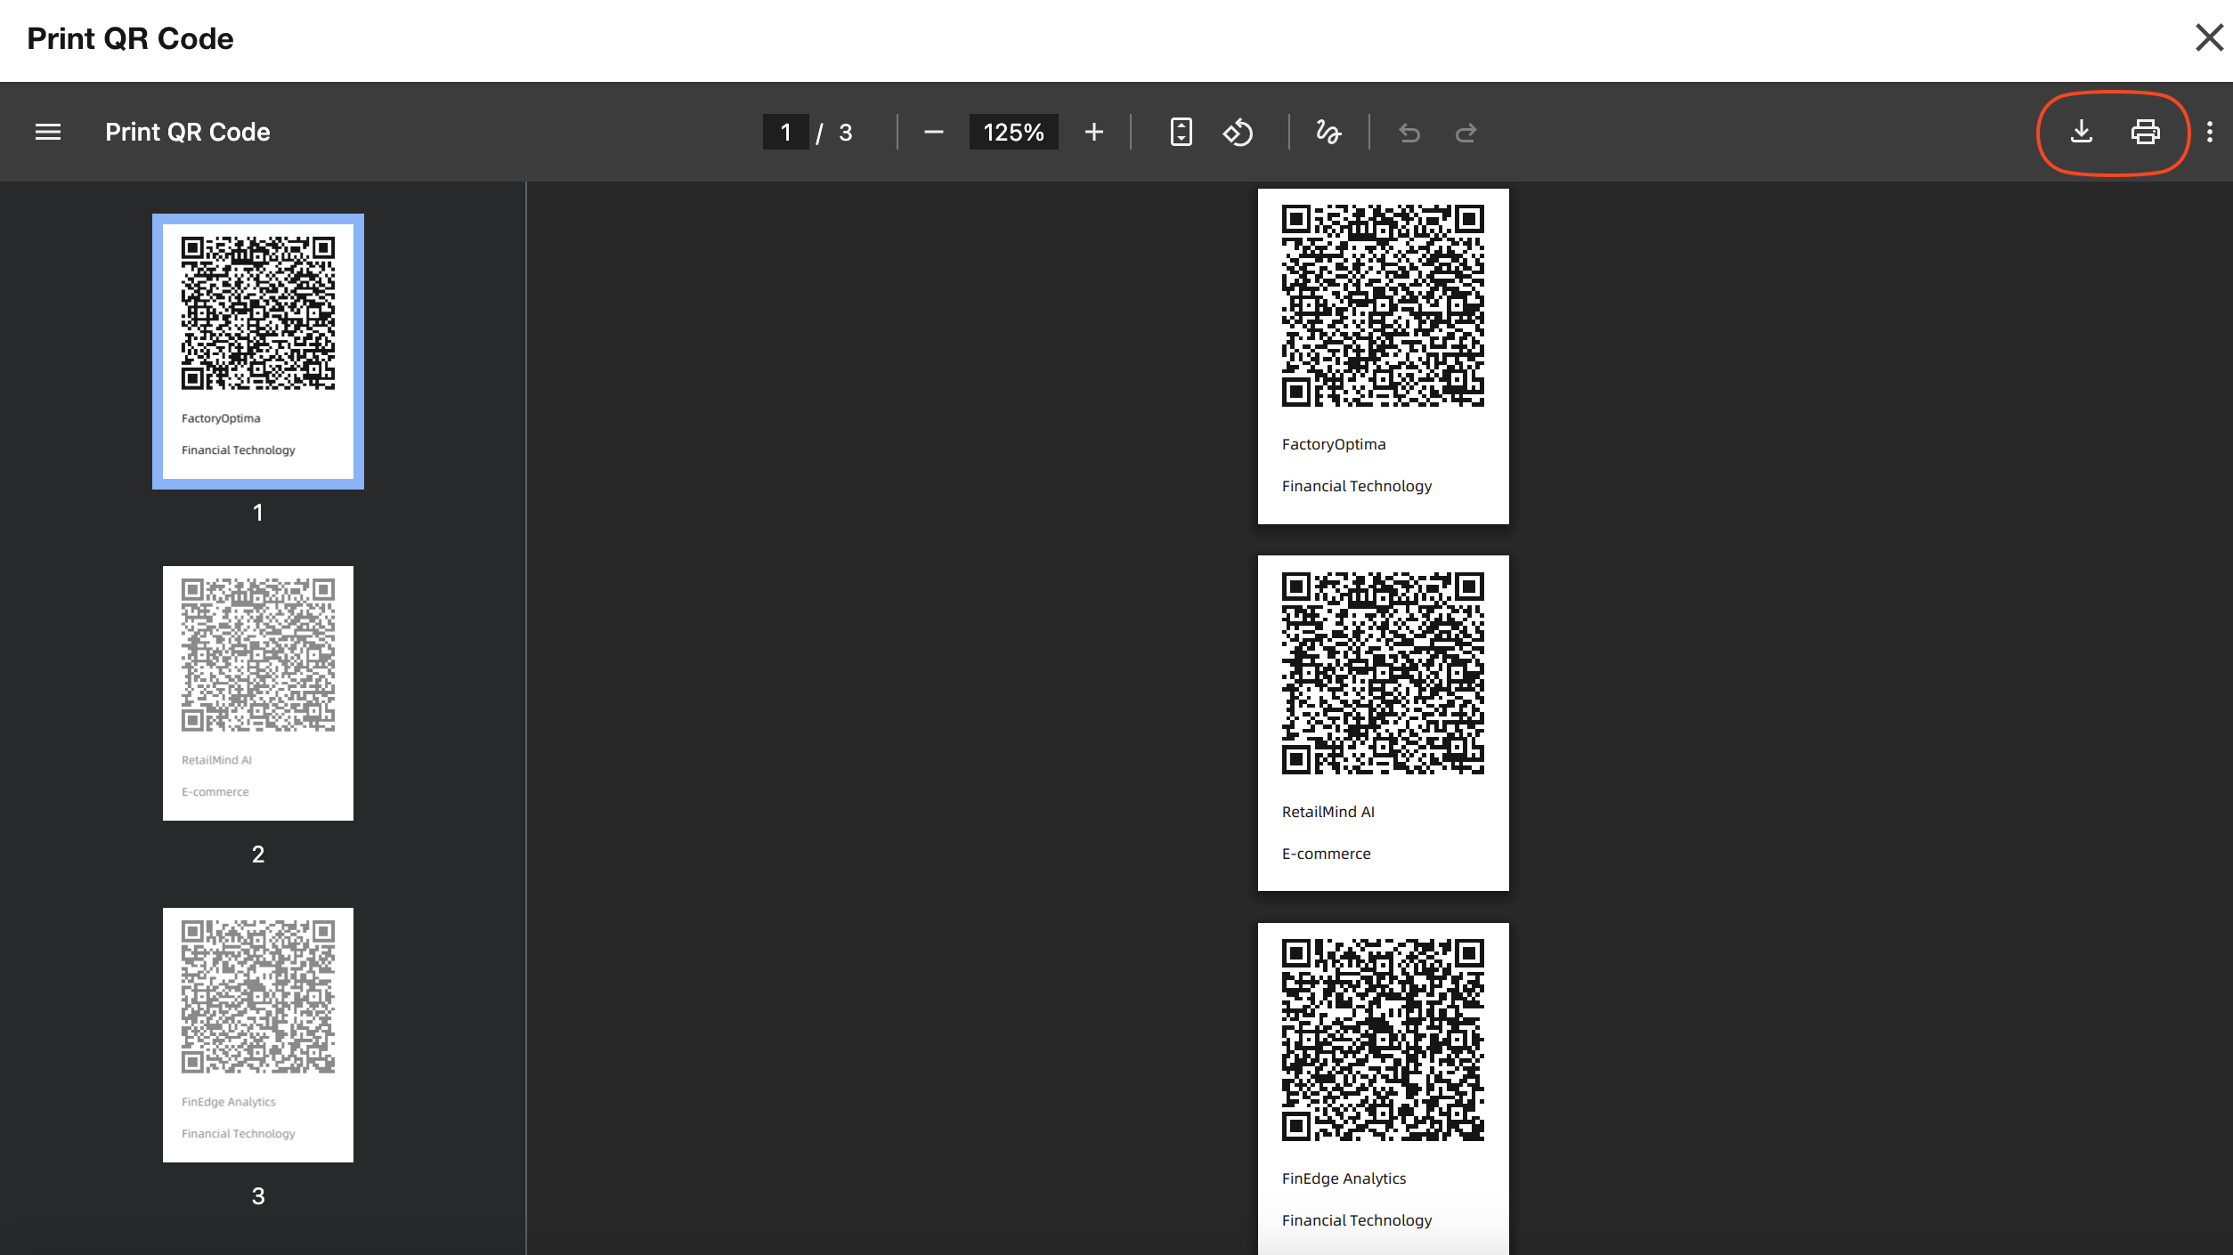Select page 2 RetailMind AI thumbnail

258,692
